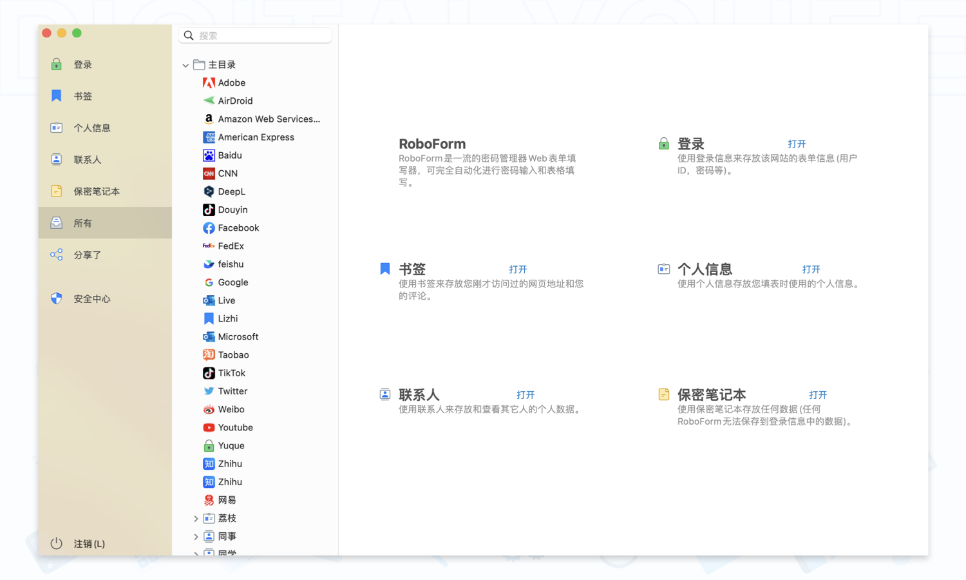The width and height of the screenshot is (966, 580).
Task: Click the yellow note icon beside 保密笔记本 in the sidebar
Action: click(57, 191)
